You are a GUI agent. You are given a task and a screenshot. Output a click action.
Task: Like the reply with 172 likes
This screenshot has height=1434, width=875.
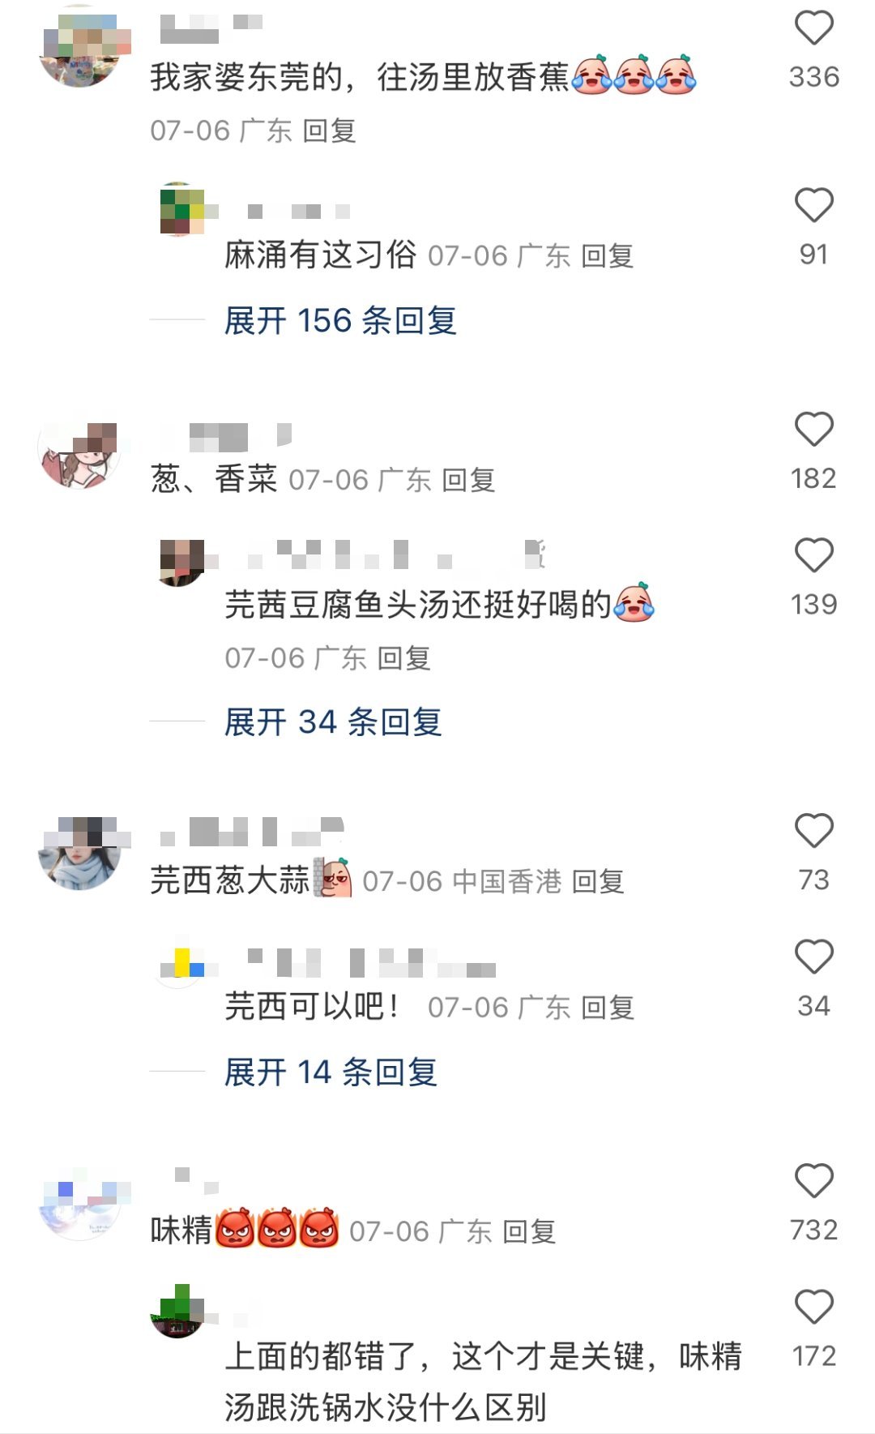pos(813,1307)
